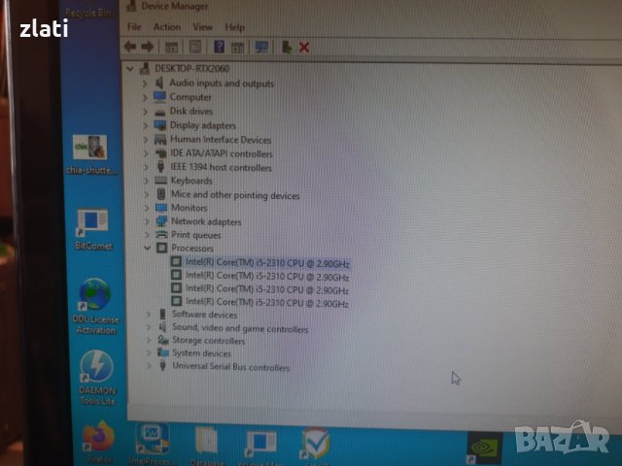This screenshot has height=466, width=622.
Task: Click the IntelProces... desktop shortcut icon
Action: 152,439
